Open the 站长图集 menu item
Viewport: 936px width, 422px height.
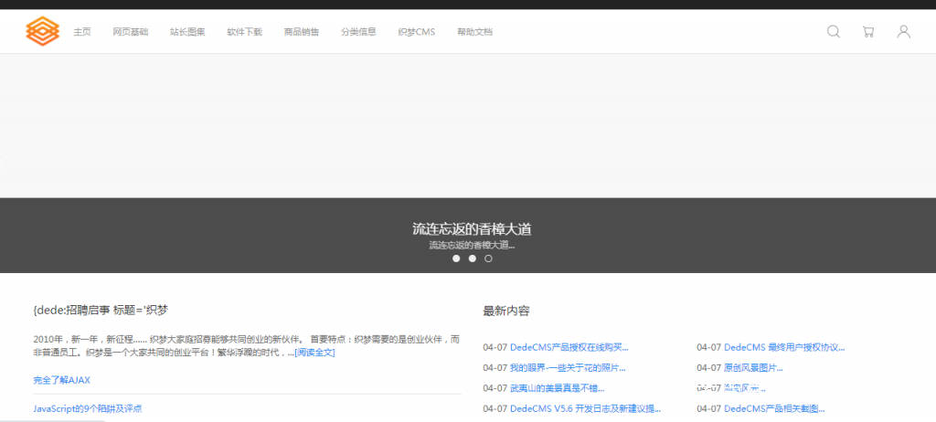tap(187, 32)
